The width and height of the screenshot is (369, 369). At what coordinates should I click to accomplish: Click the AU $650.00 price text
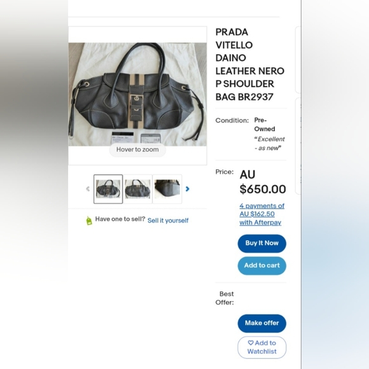(x=263, y=182)
